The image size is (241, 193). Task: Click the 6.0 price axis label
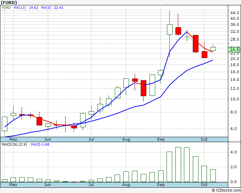[234, 129]
